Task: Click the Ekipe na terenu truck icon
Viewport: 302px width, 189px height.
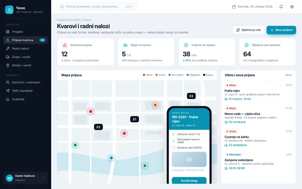Action: click(x=125, y=45)
